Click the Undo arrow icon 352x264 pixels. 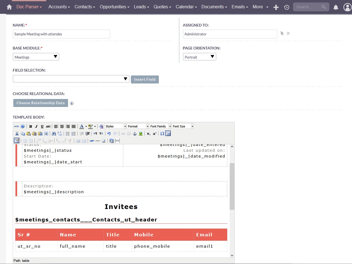(x=109, y=134)
